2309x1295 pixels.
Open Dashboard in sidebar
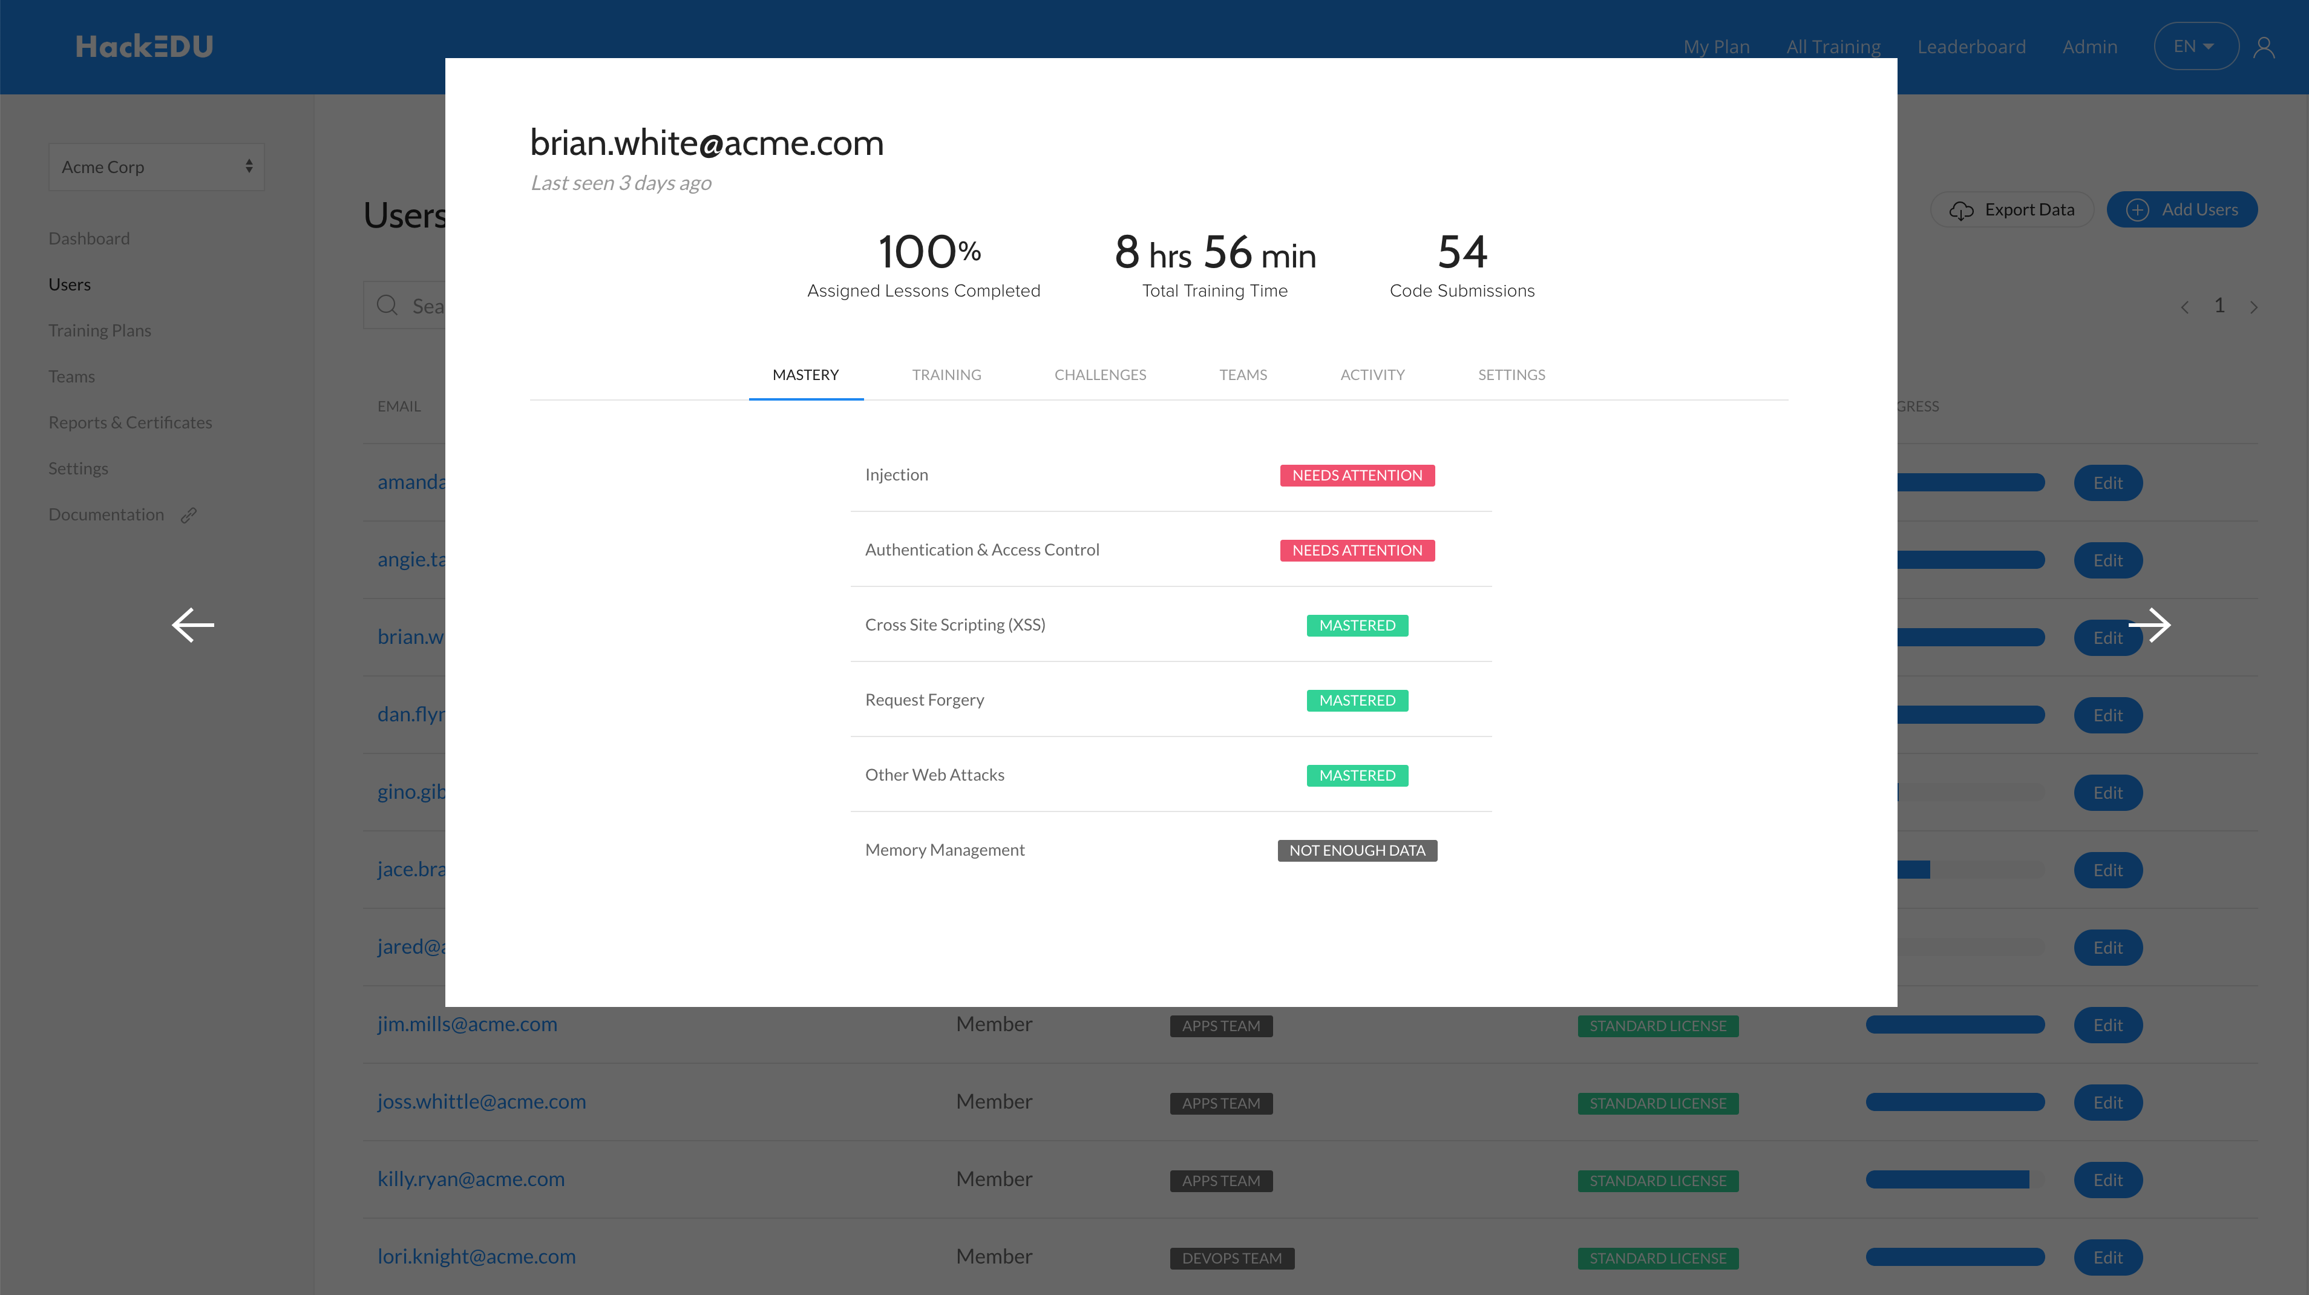(89, 238)
